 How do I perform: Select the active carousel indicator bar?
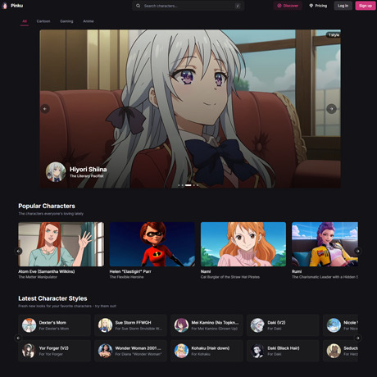[x=188, y=185]
